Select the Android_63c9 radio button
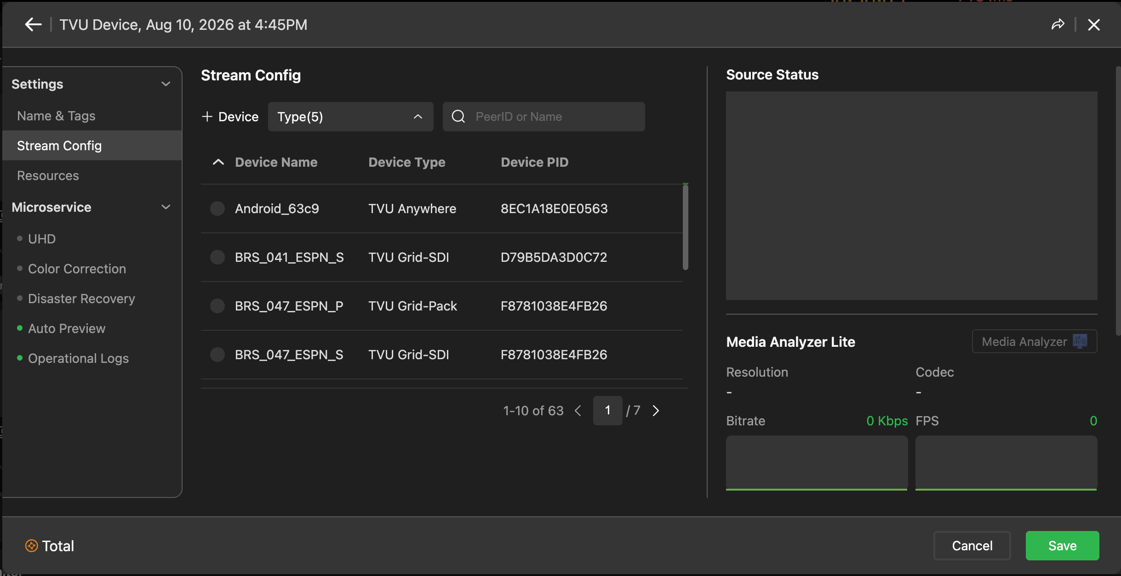This screenshot has height=576, width=1121. tap(217, 209)
